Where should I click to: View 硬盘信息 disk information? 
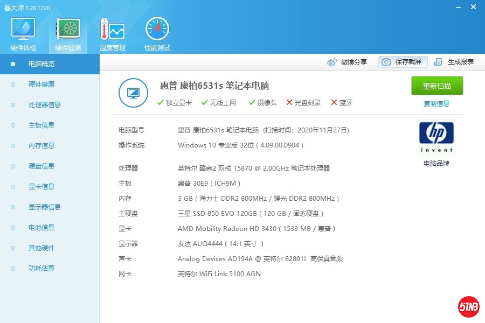(x=41, y=166)
